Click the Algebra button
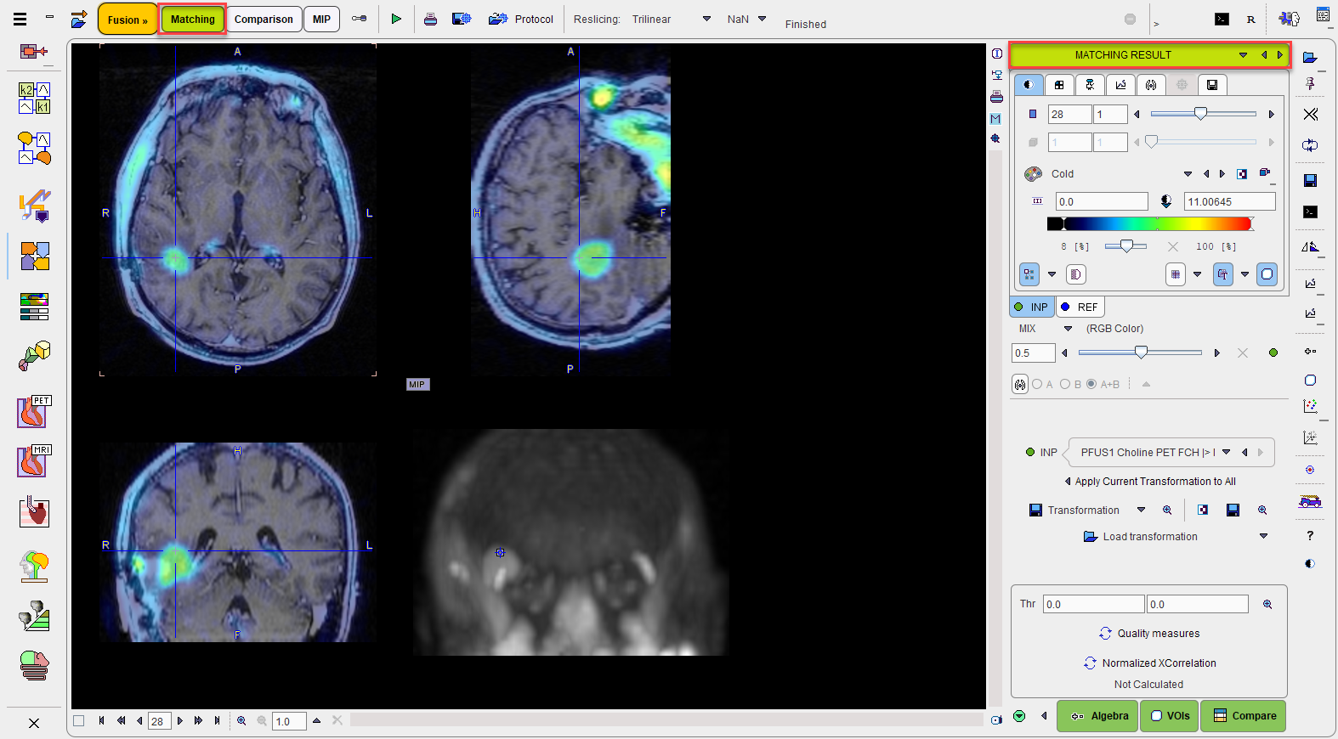Viewport: 1338px width, 739px height. click(x=1098, y=716)
